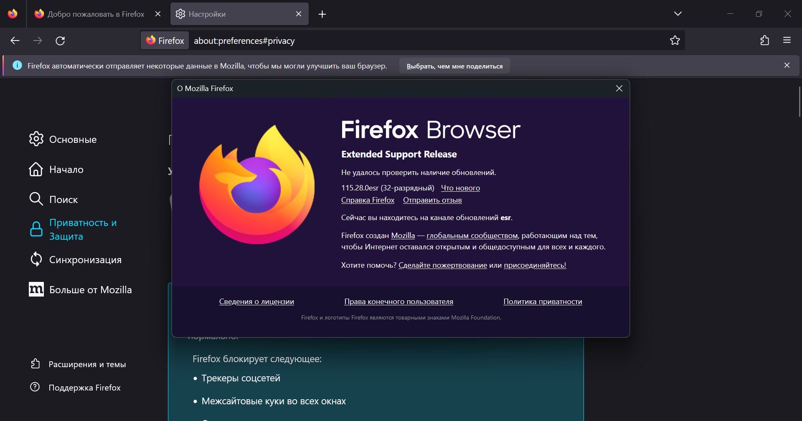Open the Основные settings category
802x421 pixels.
pos(73,139)
